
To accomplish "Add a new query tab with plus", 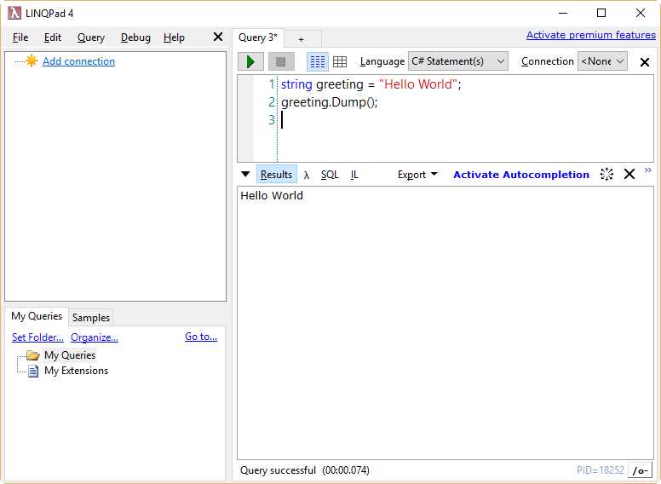I will coord(301,40).
